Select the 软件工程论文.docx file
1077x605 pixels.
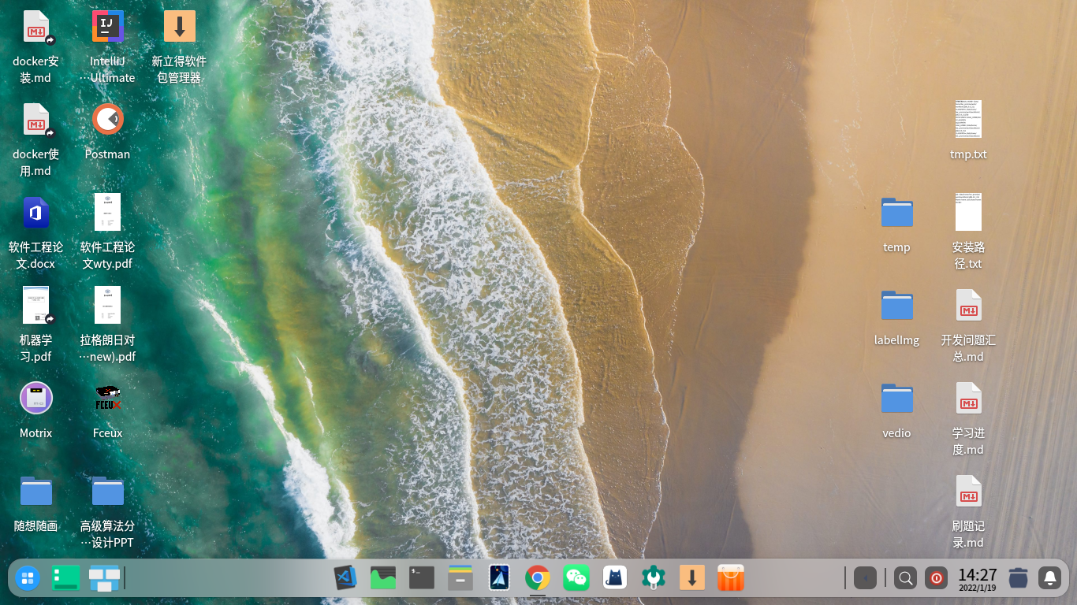[x=36, y=213]
